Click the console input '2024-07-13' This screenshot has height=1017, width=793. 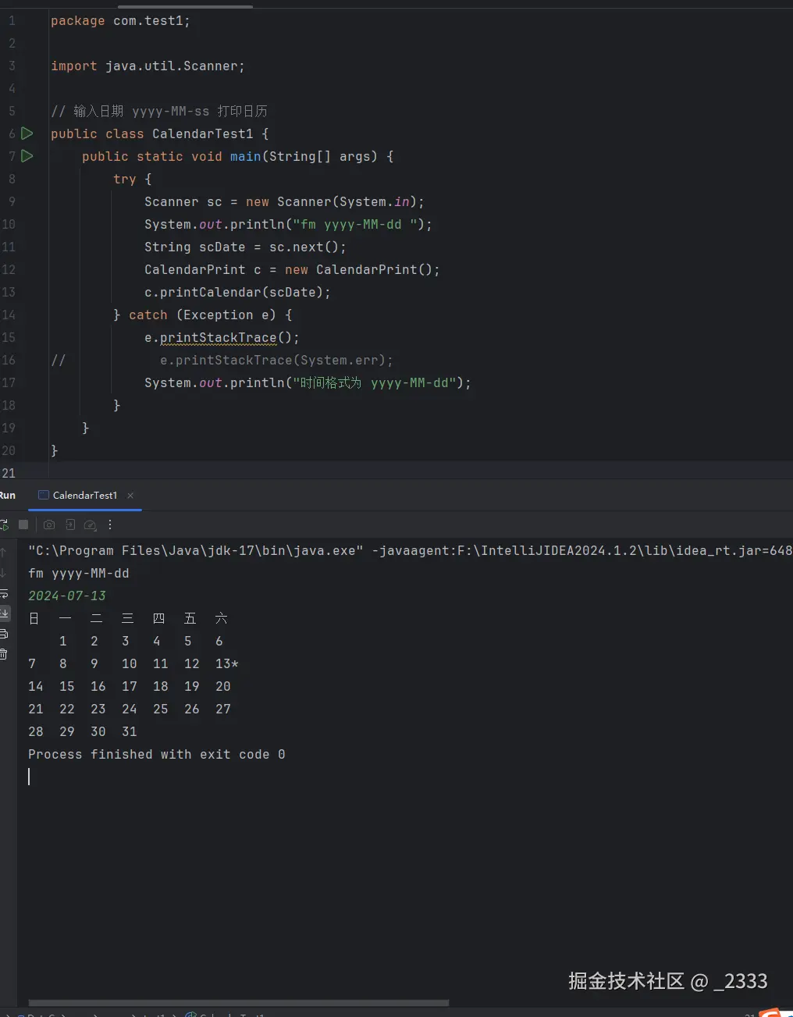click(x=67, y=596)
